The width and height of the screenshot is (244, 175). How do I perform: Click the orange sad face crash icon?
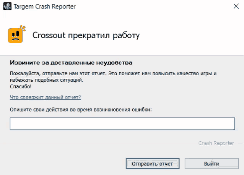click(16, 34)
